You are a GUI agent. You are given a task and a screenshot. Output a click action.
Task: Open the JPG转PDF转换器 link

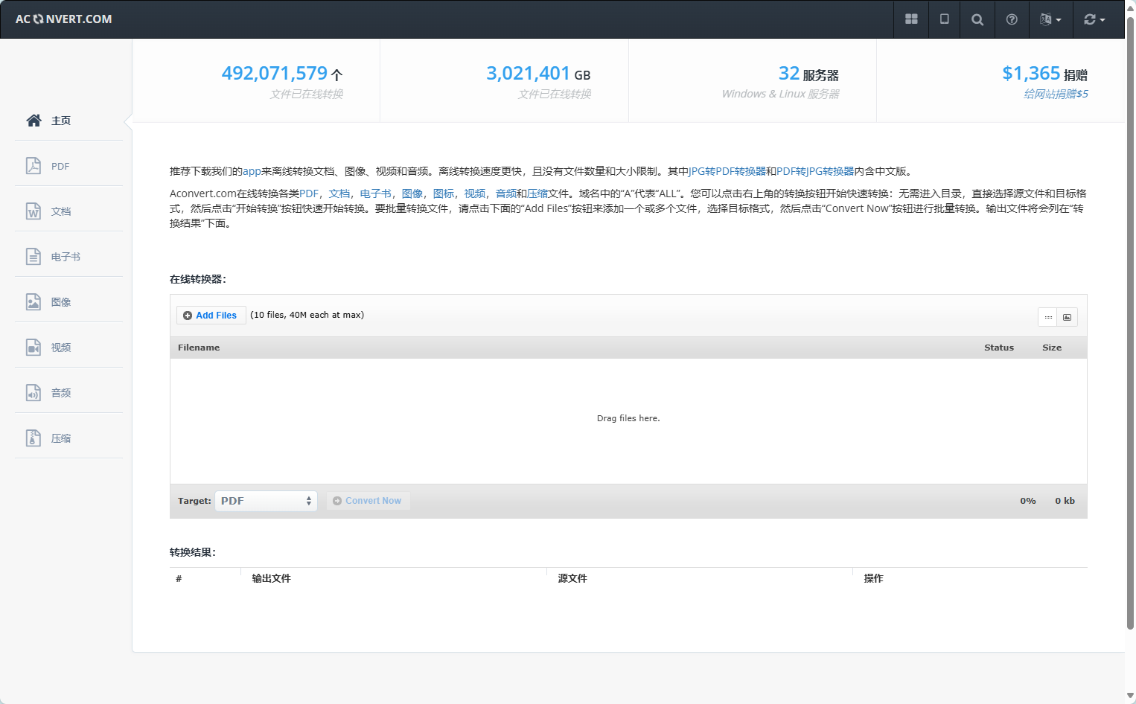coord(727,171)
